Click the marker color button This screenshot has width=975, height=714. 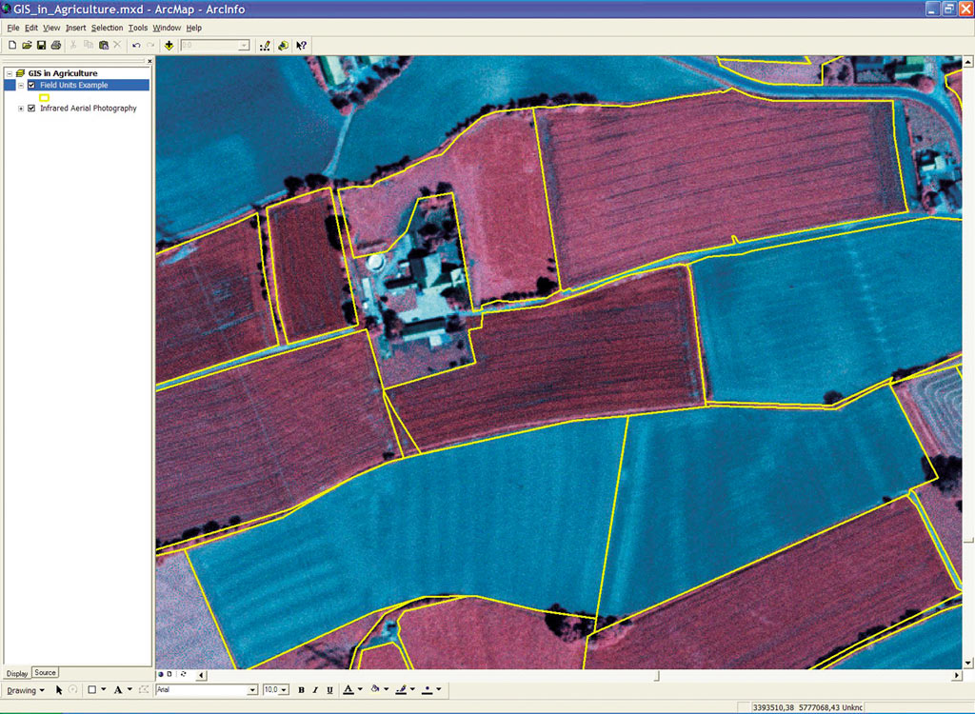(x=428, y=690)
